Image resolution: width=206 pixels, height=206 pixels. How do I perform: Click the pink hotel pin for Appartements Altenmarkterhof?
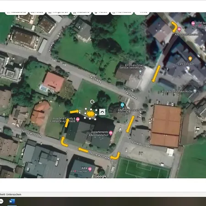pyautogui.click(x=111, y=133)
